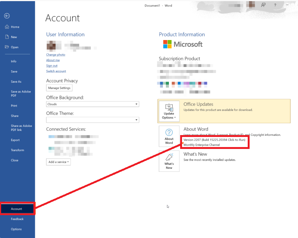Viewport: 298px width, 238px height.
Task: Minimize the Word window
Action: 287,5
